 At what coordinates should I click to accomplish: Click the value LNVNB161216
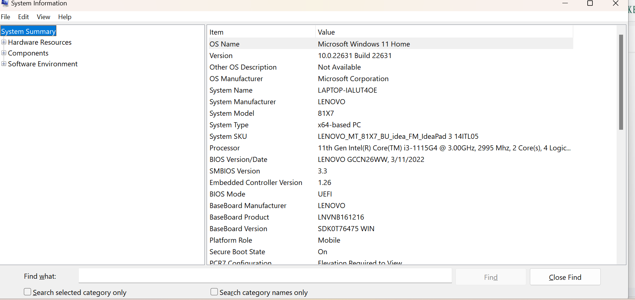(x=341, y=217)
